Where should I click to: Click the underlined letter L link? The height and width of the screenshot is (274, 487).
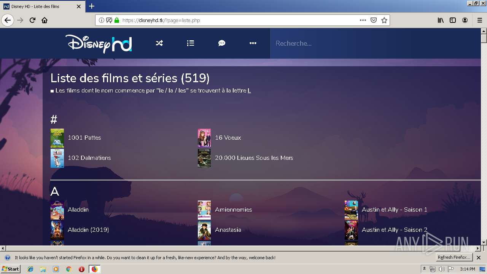pyautogui.click(x=249, y=91)
